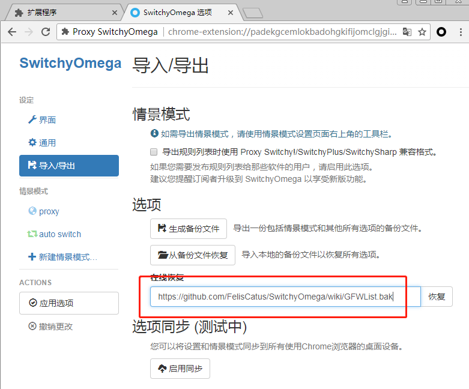This screenshot has width=469, height=389.
Task: Click the wrench icon beside 界面
Action: click(32, 119)
